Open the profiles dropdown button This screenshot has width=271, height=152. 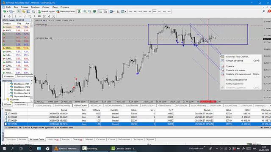pos(12,11)
